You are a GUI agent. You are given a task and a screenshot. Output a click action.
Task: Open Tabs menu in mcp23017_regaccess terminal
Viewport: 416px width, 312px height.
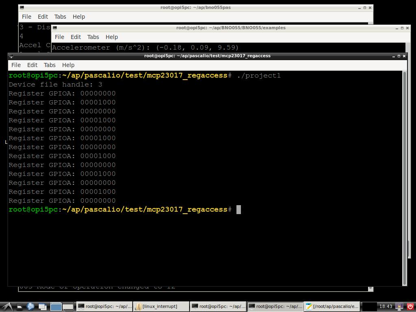(x=50, y=65)
